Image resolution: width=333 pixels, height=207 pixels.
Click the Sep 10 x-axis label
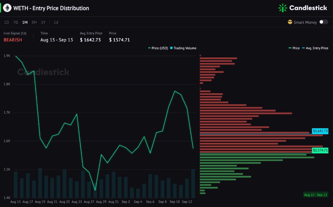(x=175, y=202)
